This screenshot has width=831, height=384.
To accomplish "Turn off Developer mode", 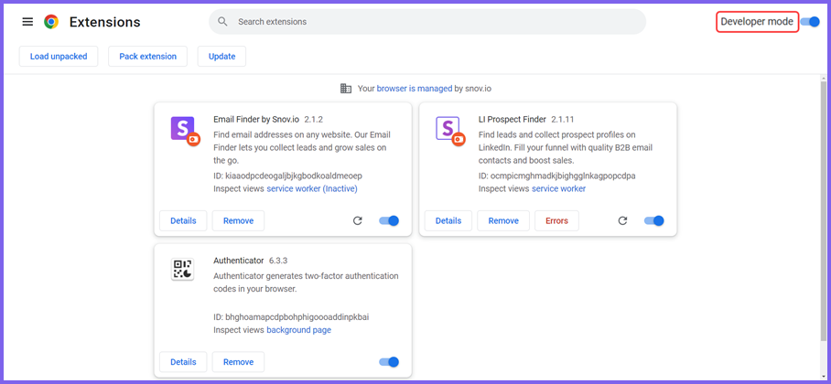I will [x=810, y=22].
